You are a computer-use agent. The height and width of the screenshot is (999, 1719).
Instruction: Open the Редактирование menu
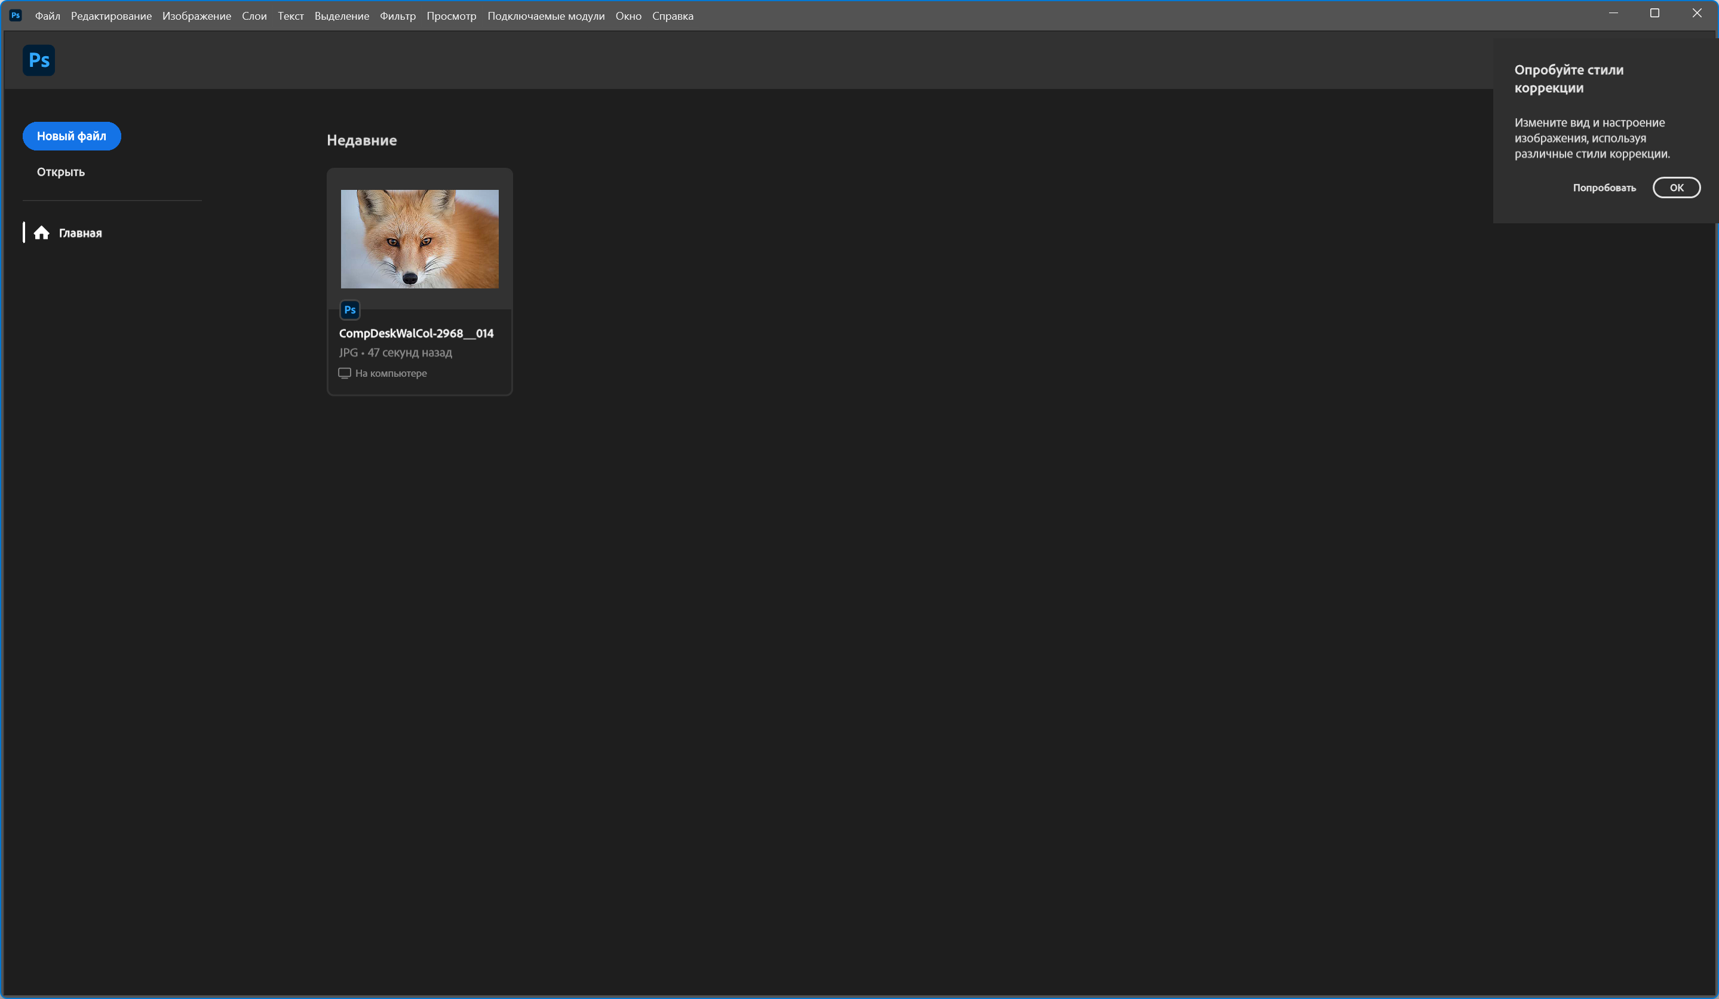[x=111, y=16]
